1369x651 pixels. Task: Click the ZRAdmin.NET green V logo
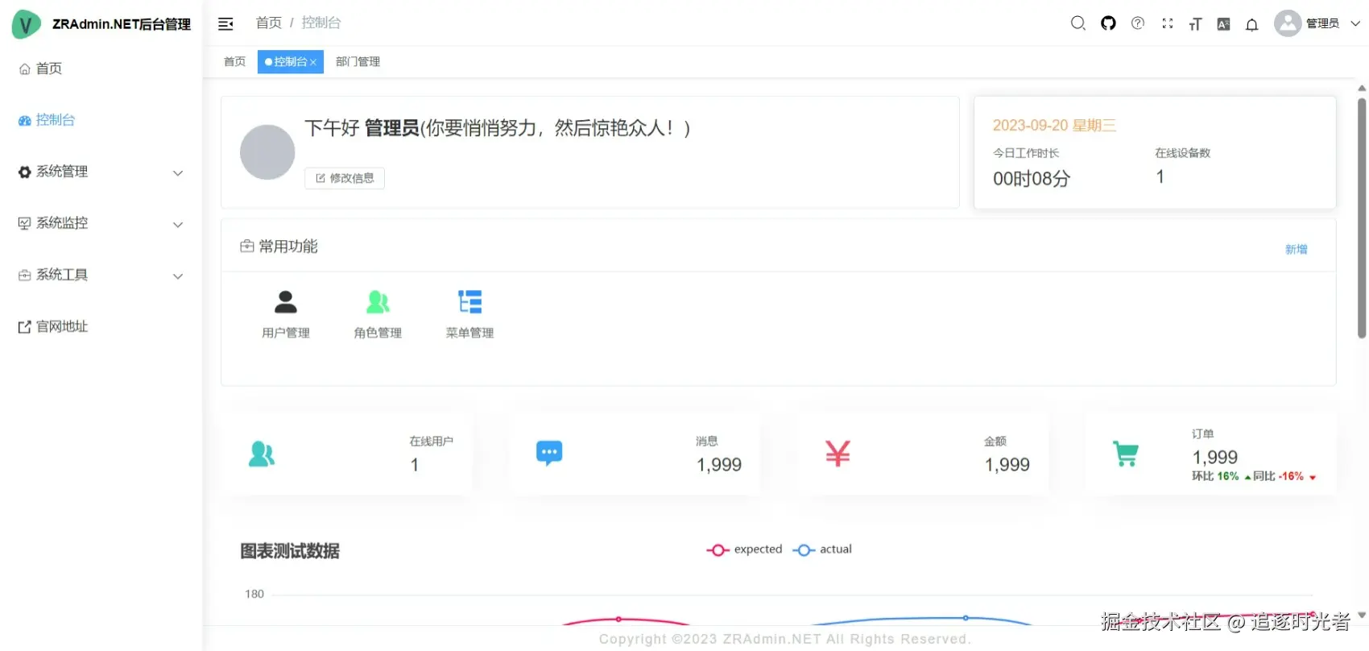pyautogui.click(x=26, y=24)
